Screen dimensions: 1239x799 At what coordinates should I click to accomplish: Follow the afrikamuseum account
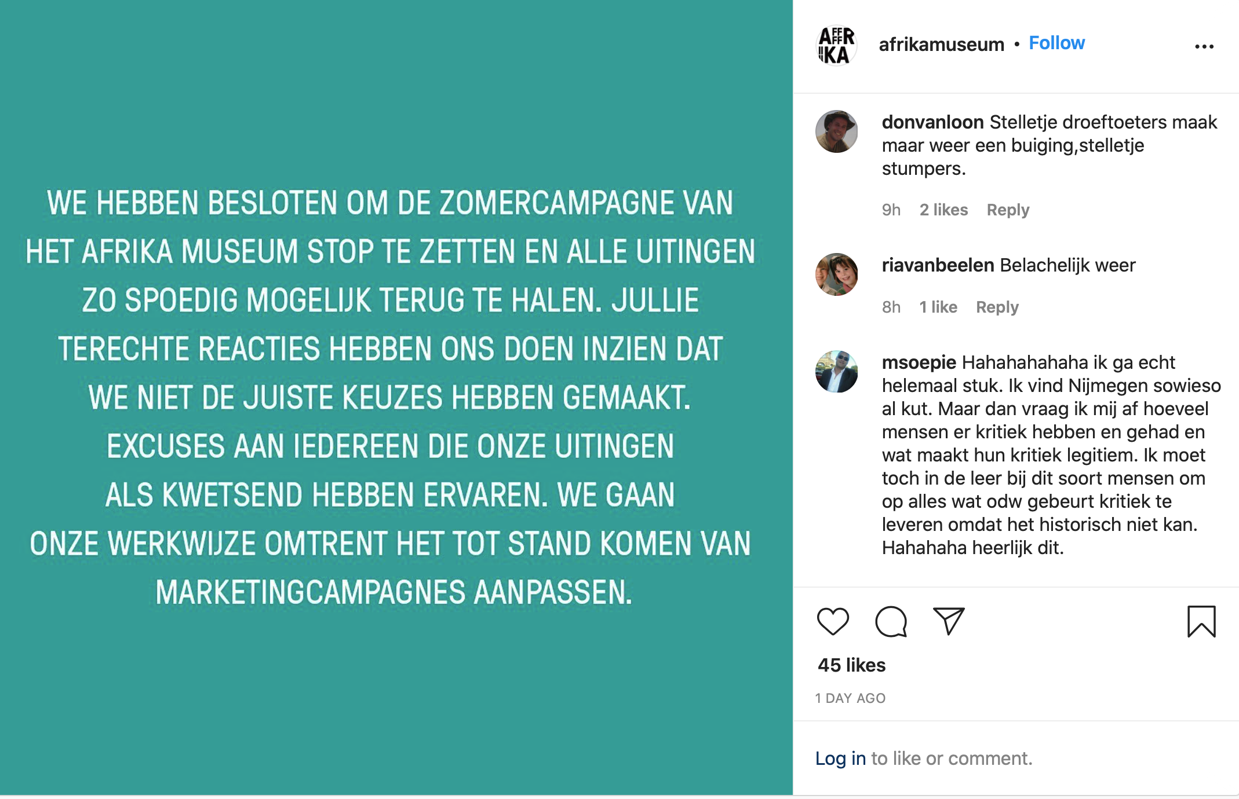pyautogui.click(x=1056, y=43)
